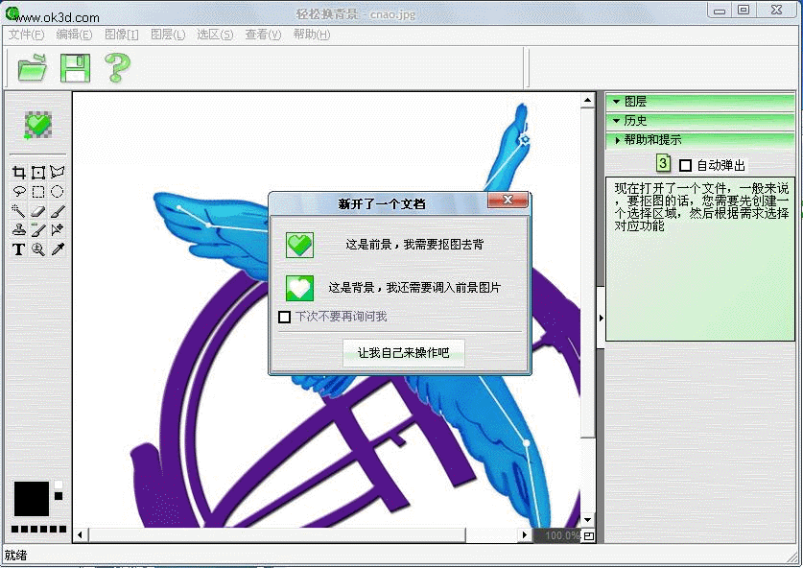Select the Magic Wand tool
803x568 pixels.
tap(18, 211)
